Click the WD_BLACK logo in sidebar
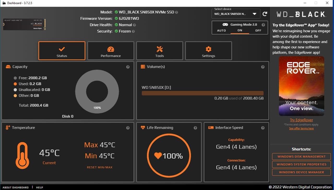Viewport: 334px width, 190px height. coord(301,14)
